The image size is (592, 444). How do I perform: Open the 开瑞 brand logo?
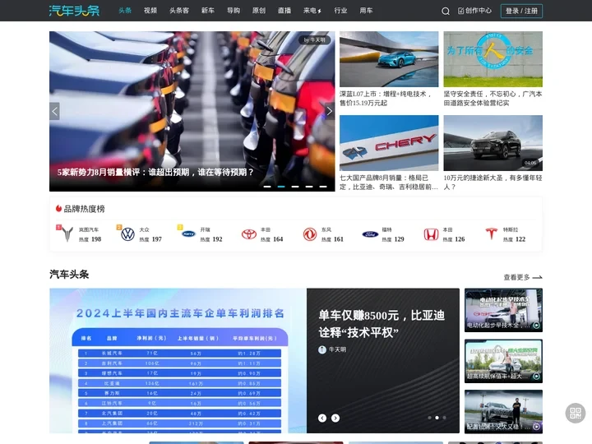pos(188,234)
